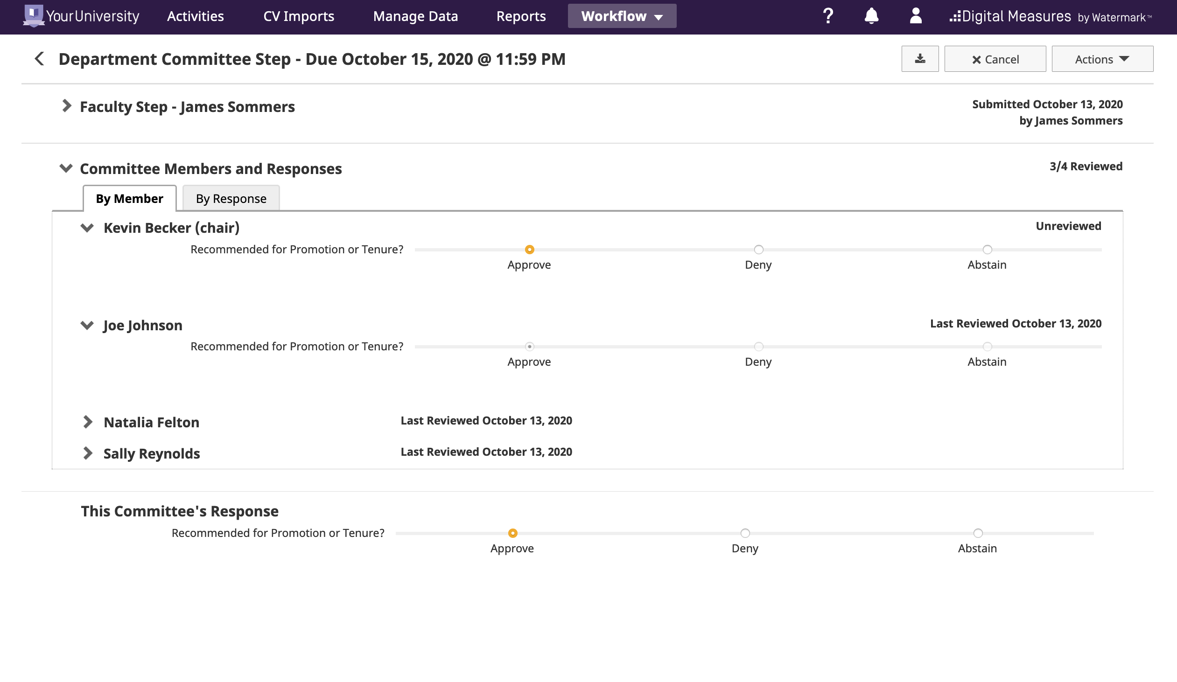Expand Natalia Felton's response
The image size is (1177, 682).
87,422
